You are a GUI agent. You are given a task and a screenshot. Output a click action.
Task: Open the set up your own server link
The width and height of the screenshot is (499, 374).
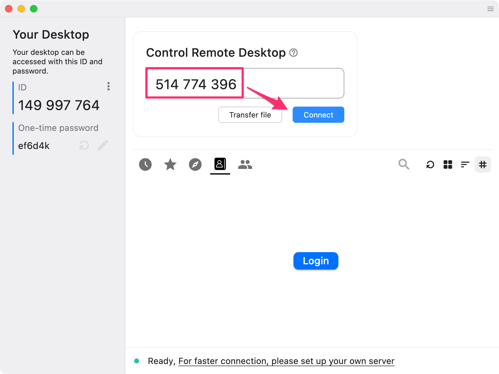[x=286, y=361]
